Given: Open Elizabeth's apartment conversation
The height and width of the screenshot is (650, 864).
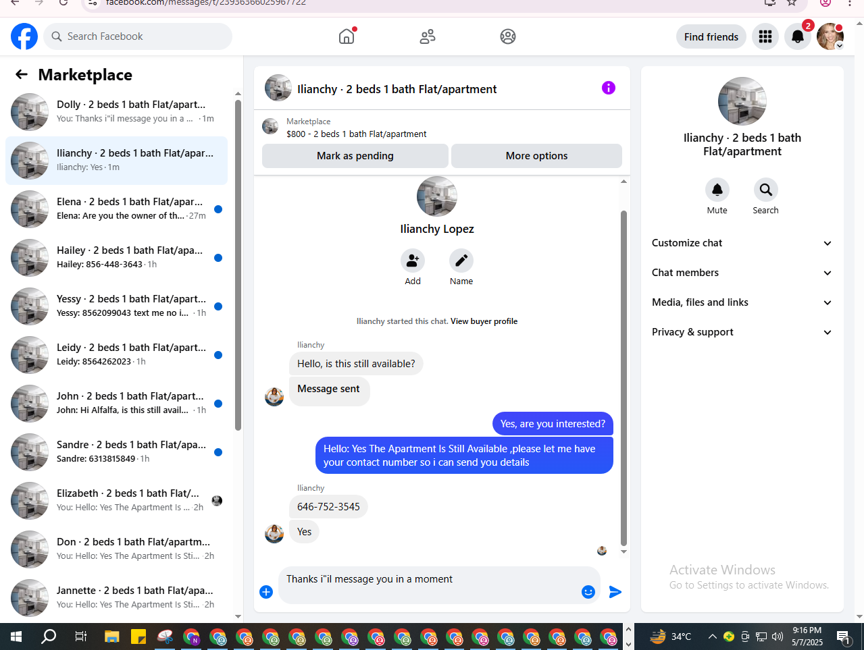Looking at the screenshot, I should click(117, 501).
